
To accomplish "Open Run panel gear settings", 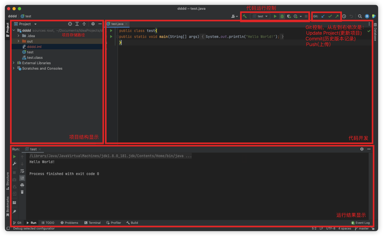I will 362,149.
